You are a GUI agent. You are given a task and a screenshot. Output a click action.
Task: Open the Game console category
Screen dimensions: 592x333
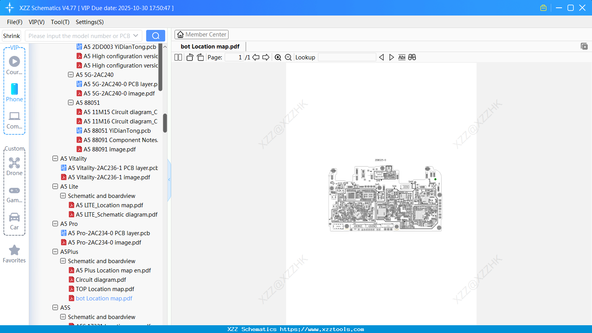pyautogui.click(x=14, y=194)
